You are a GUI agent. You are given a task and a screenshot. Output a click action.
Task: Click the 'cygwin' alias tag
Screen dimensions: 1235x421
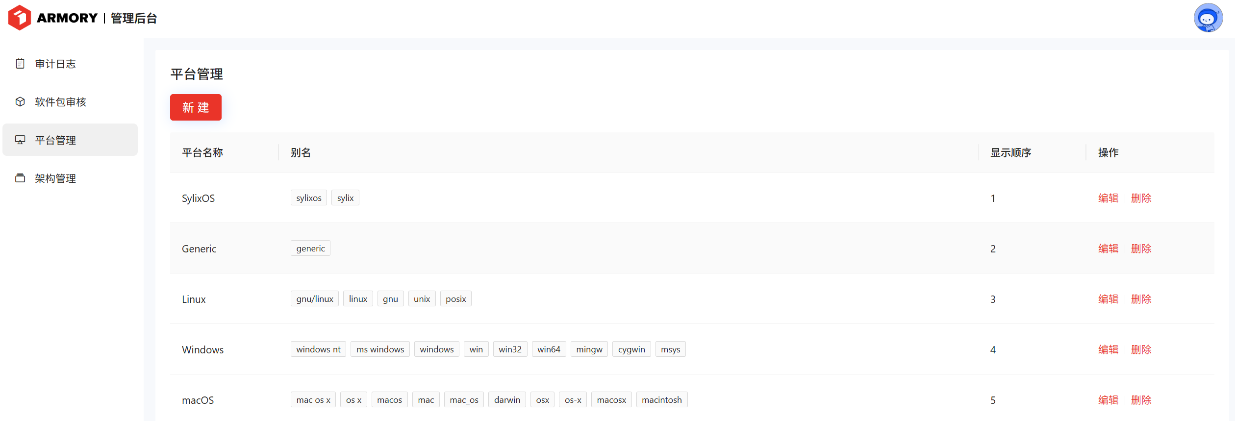pos(631,349)
